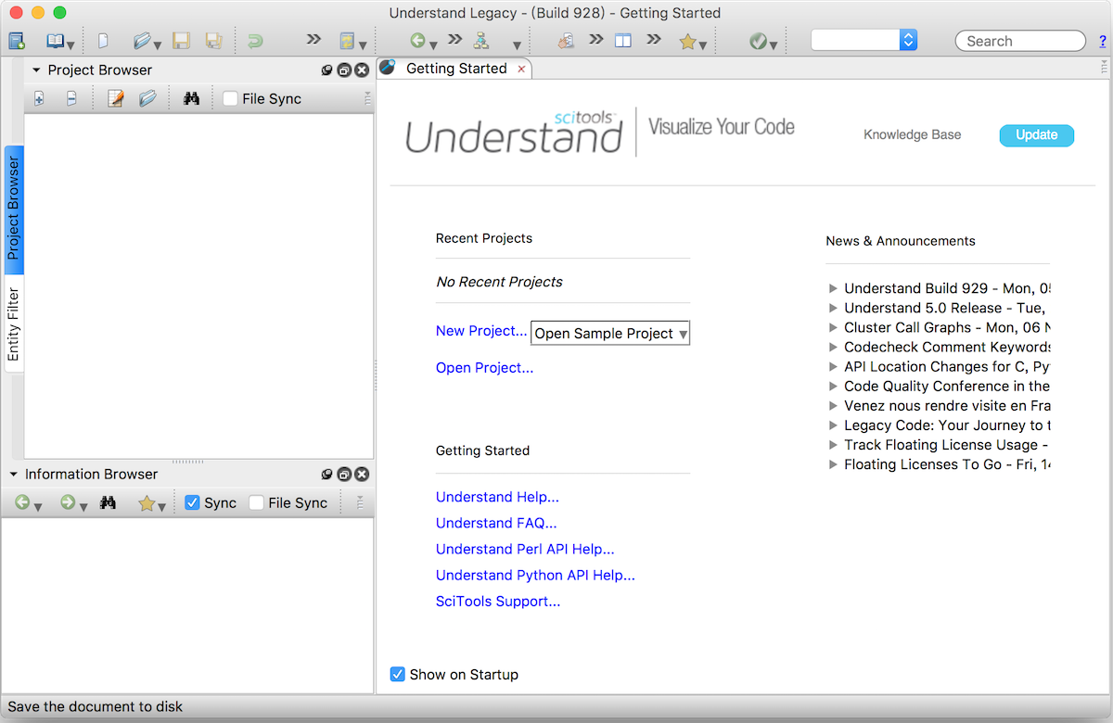Screen dimensions: 1113x723
Task: Expand the Understand 5.0 Release news item
Action: pos(833,308)
